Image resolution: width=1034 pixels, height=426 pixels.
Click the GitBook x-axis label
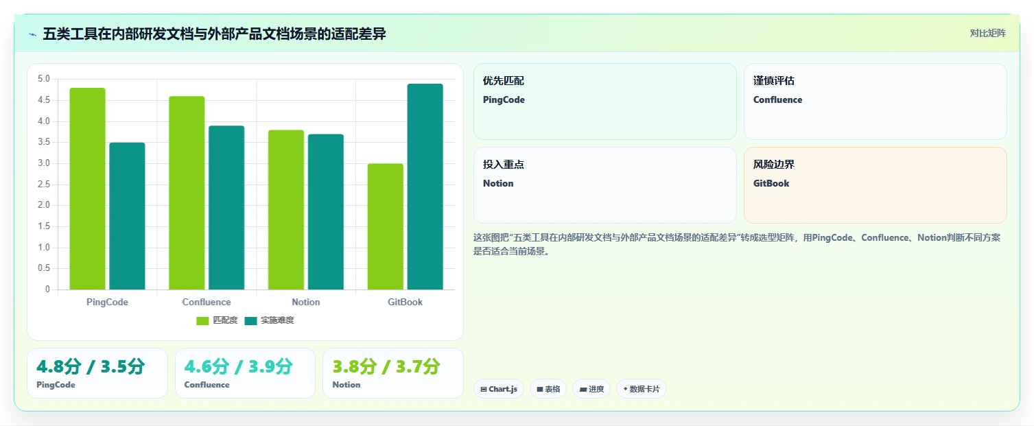point(406,302)
